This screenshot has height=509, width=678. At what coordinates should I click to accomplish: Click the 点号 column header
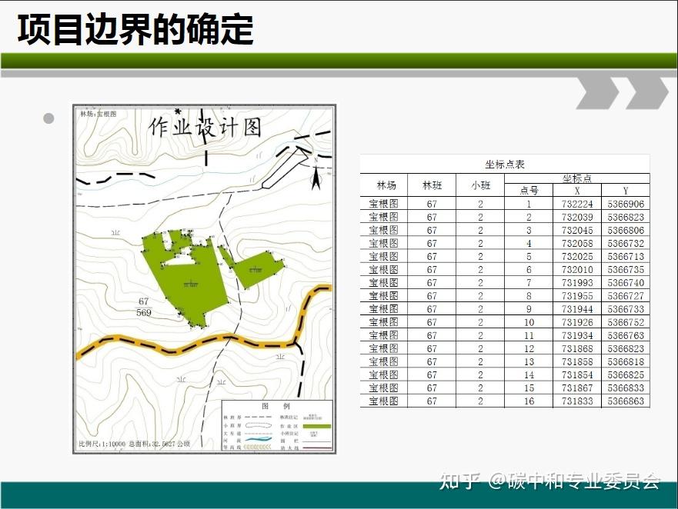point(529,191)
